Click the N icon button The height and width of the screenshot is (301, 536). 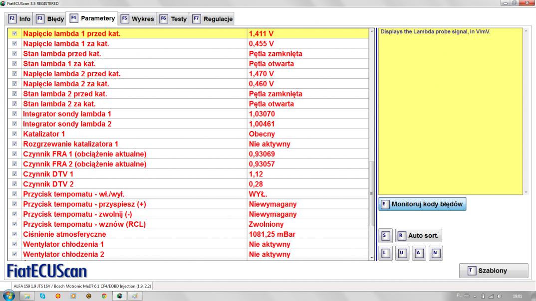436,253
